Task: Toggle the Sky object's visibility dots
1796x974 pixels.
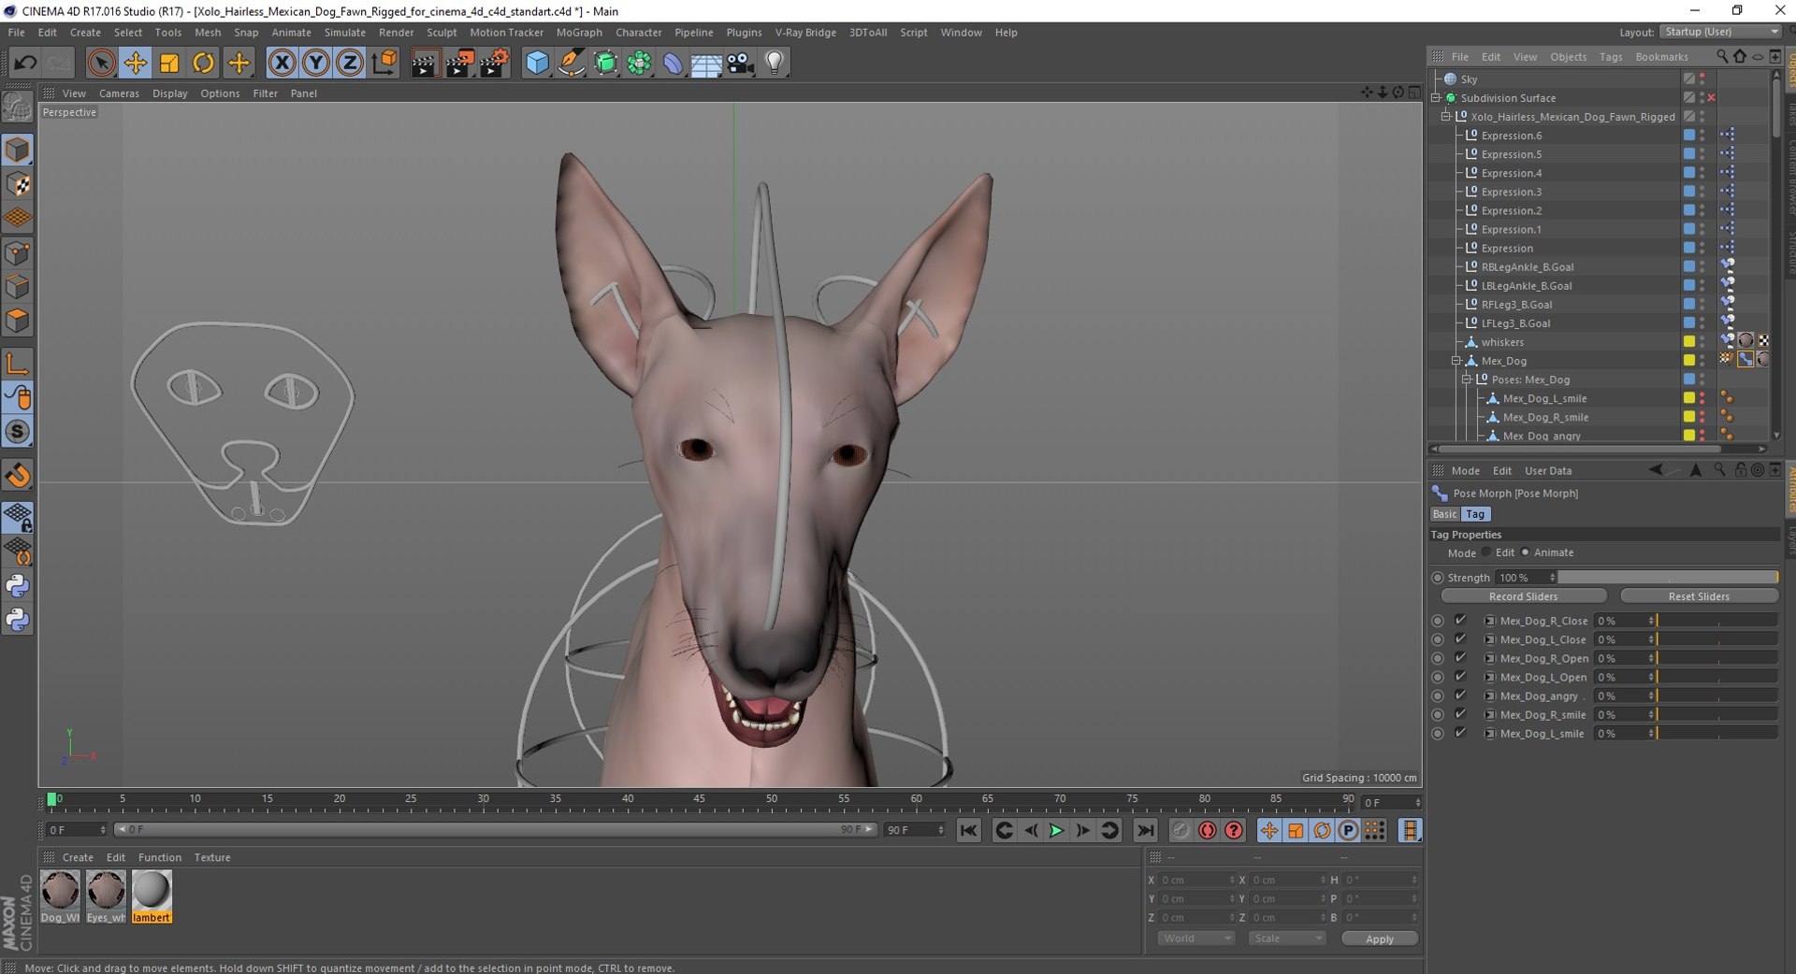Action: coord(1702,79)
